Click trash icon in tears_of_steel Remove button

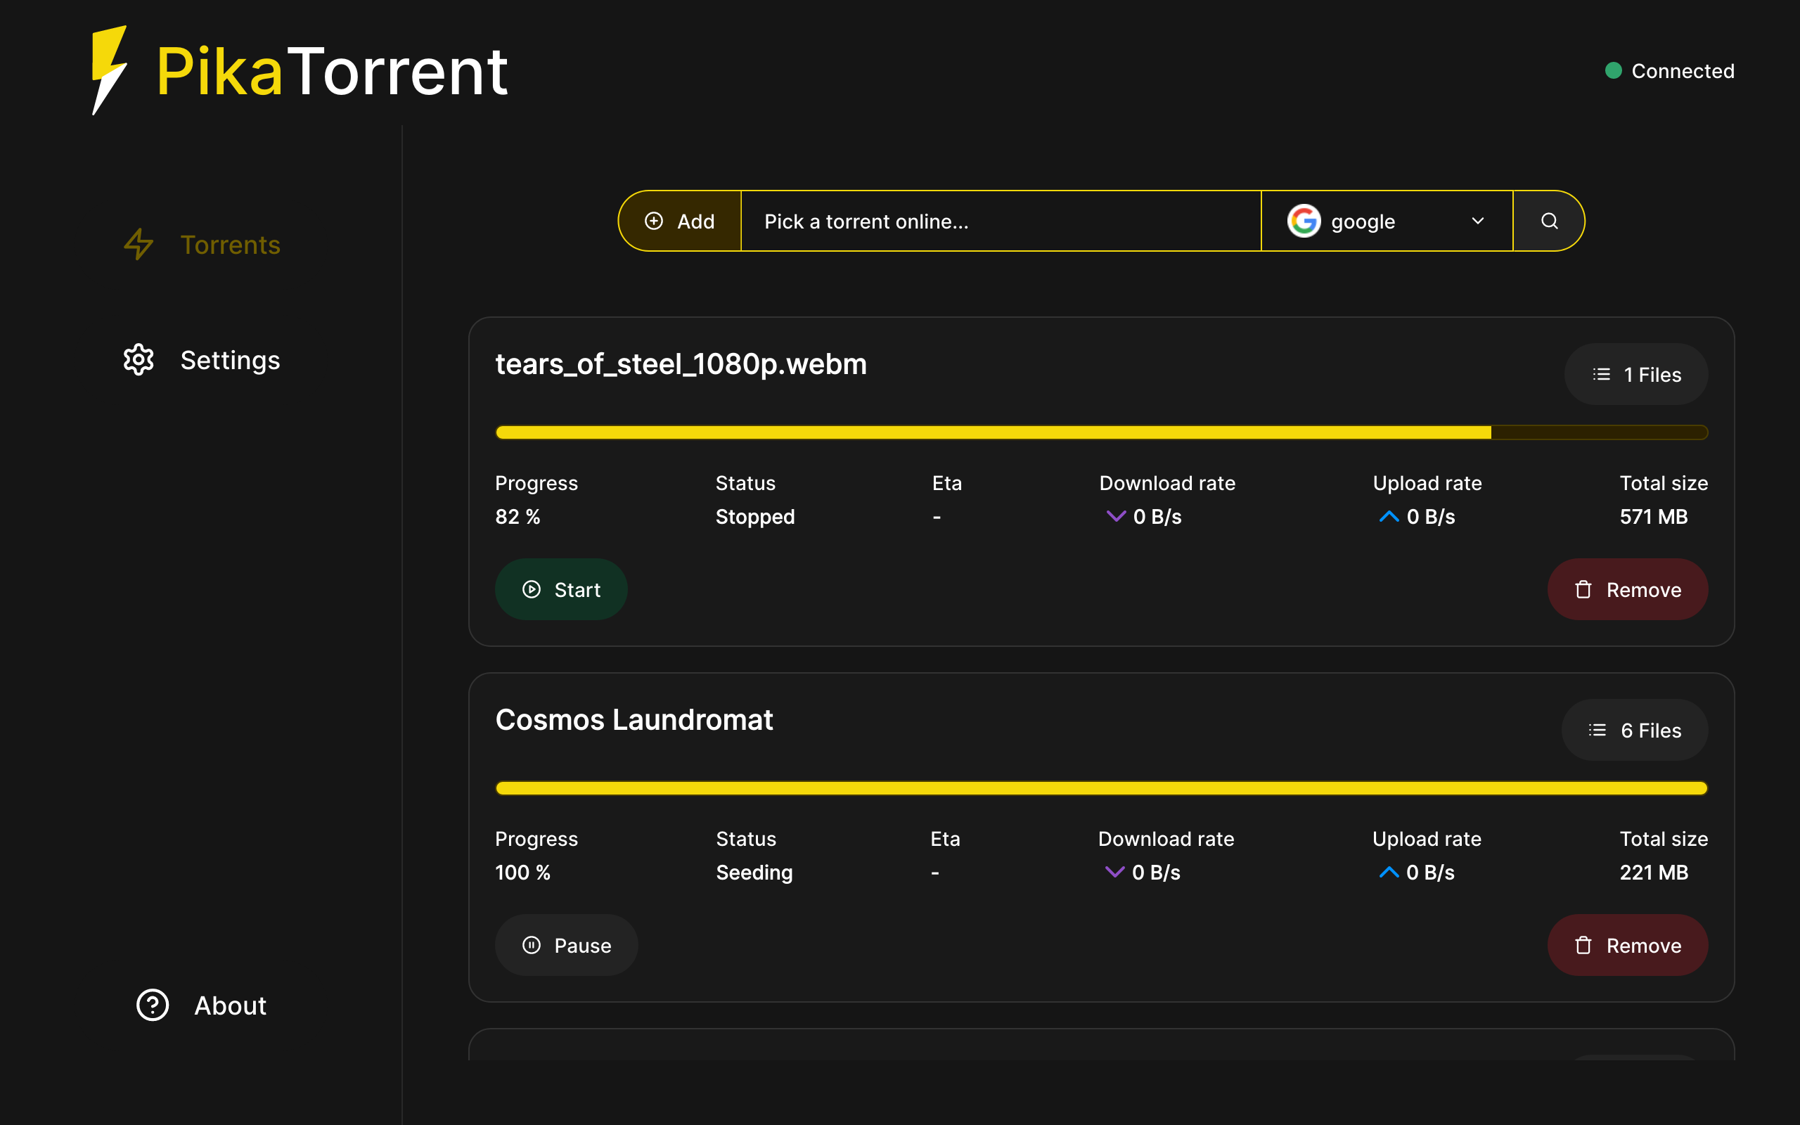click(x=1583, y=589)
